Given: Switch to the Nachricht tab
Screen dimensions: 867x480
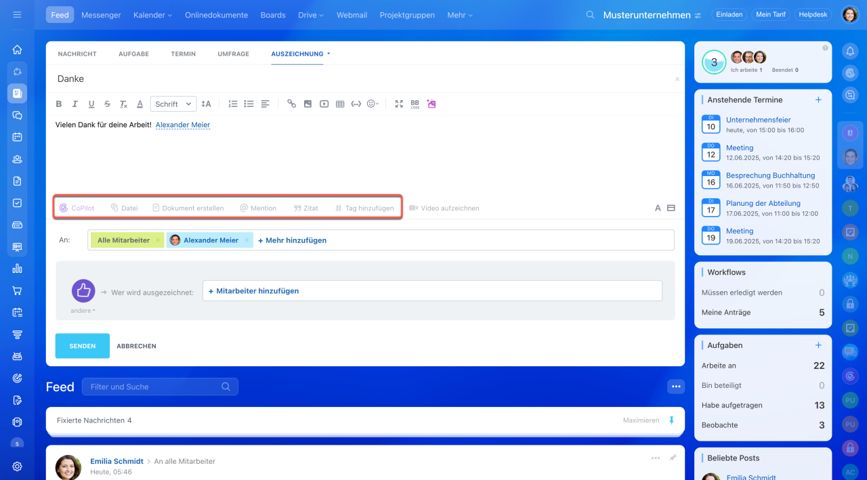Looking at the screenshot, I should coord(77,53).
